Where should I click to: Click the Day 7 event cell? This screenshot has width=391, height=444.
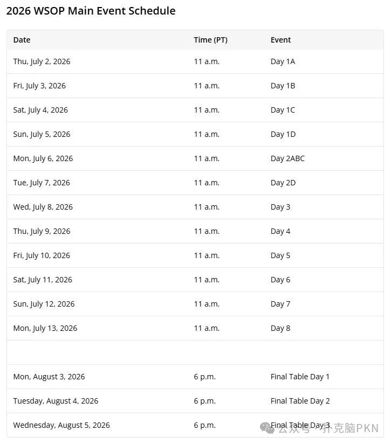click(280, 304)
